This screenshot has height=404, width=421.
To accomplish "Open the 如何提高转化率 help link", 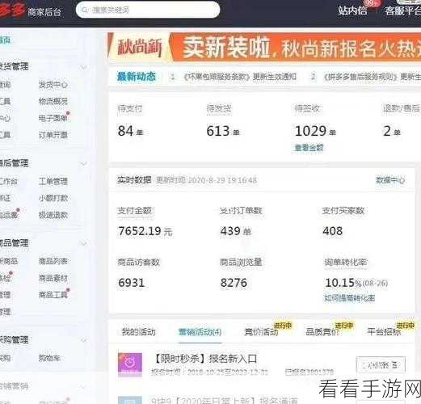I will coord(349,298).
